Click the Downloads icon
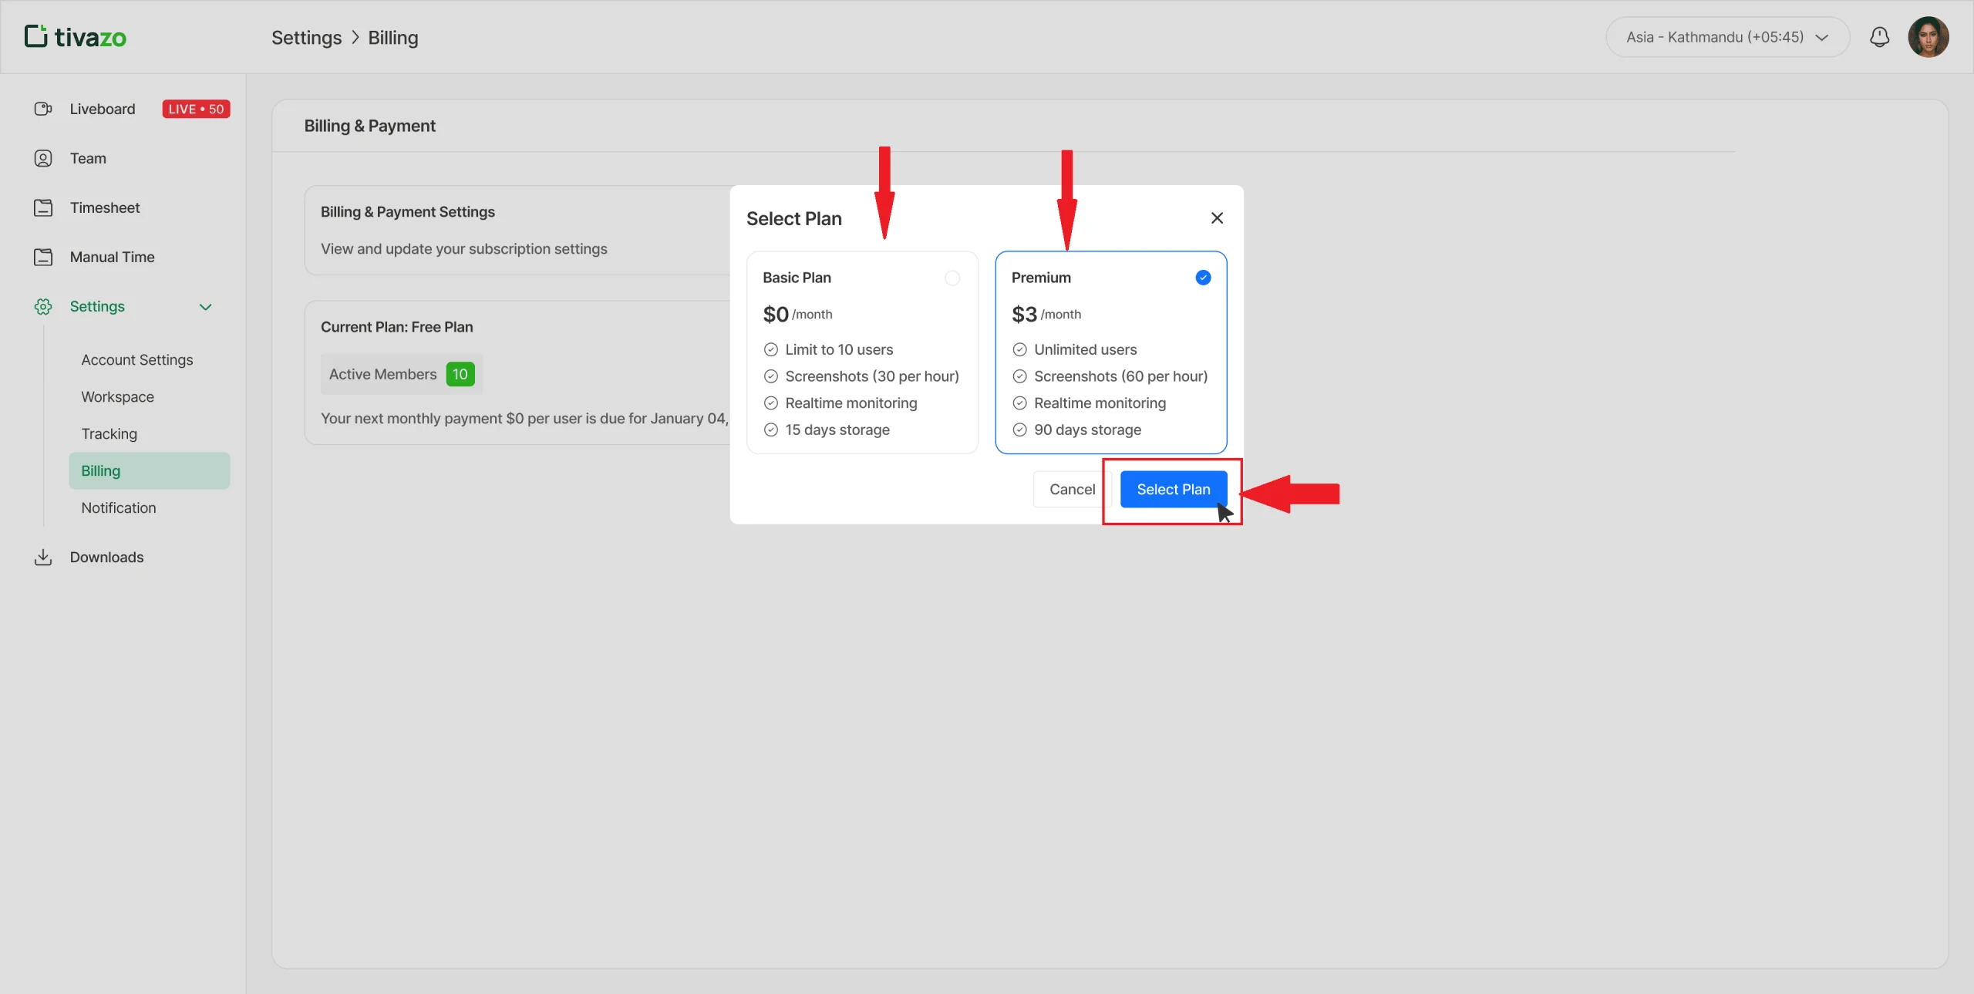Screen dimensions: 1974x994 (43, 557)
